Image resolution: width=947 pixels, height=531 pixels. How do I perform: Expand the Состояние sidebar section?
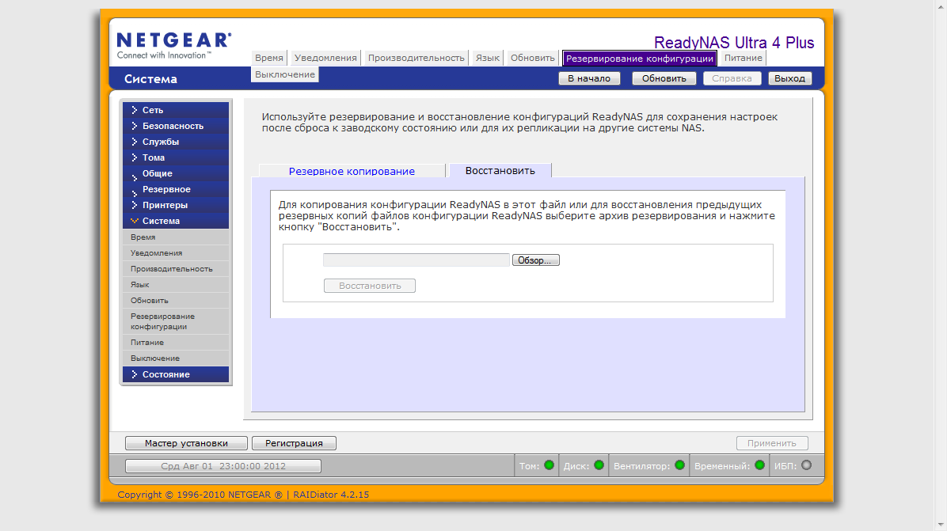(176, 374)
